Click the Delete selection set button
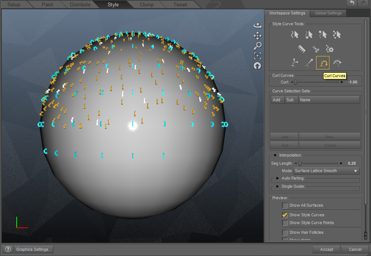371x256 pixels. 330,145
